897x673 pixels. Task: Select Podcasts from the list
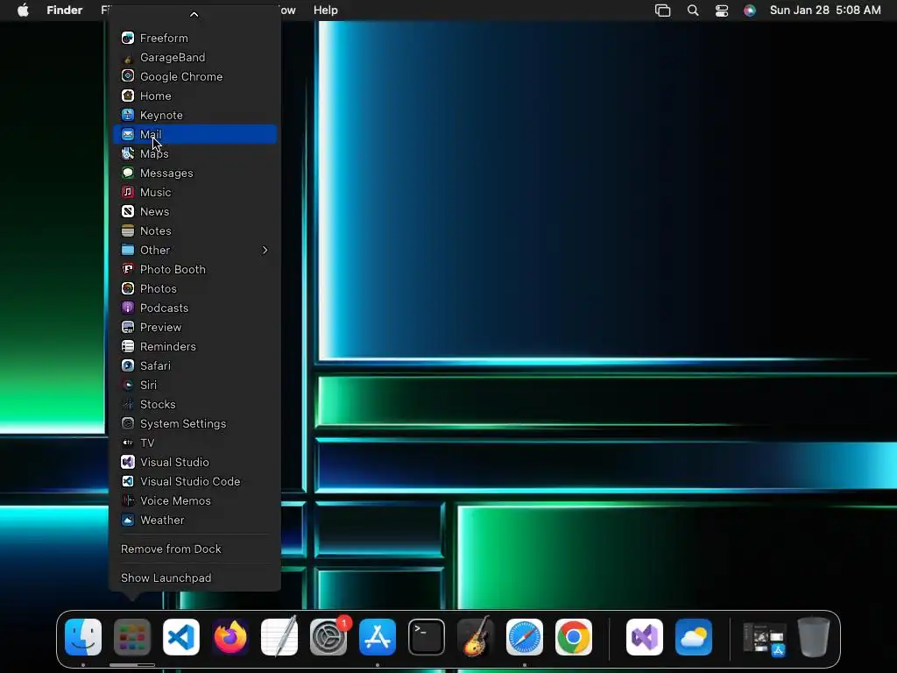pos(194,308)
